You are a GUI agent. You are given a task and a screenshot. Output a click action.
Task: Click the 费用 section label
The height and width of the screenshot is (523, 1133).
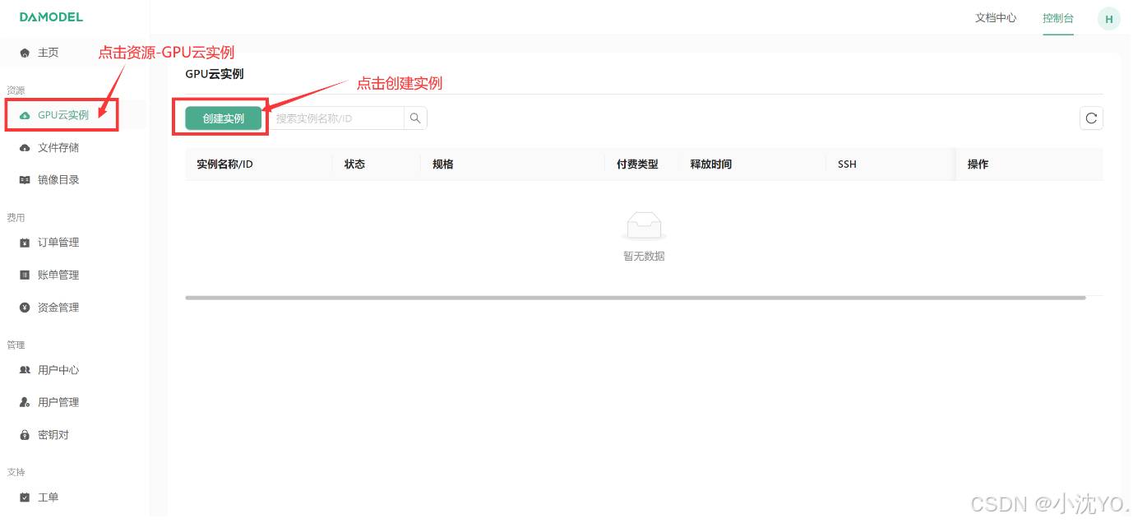click(x=16, y=218)
